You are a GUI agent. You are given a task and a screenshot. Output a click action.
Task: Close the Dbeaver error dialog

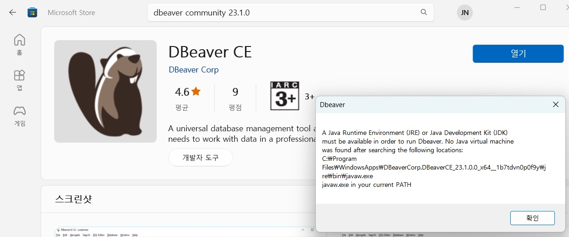pos(555,104)
